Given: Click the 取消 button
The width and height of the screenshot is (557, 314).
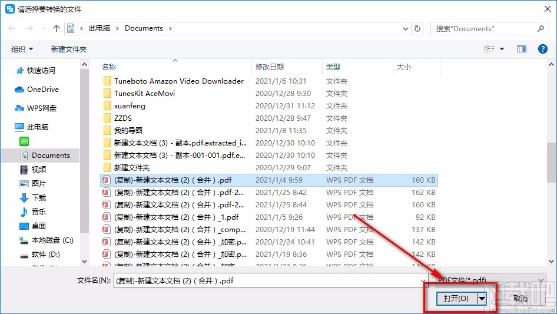Looking at the screenshot, I should click(520, 298).
